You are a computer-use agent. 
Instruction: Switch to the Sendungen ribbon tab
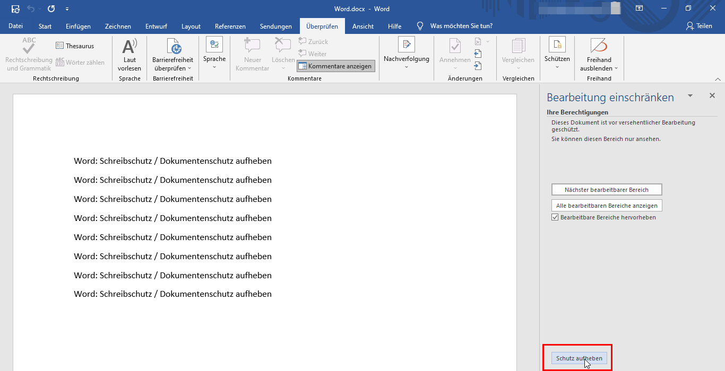pos(276,26)
